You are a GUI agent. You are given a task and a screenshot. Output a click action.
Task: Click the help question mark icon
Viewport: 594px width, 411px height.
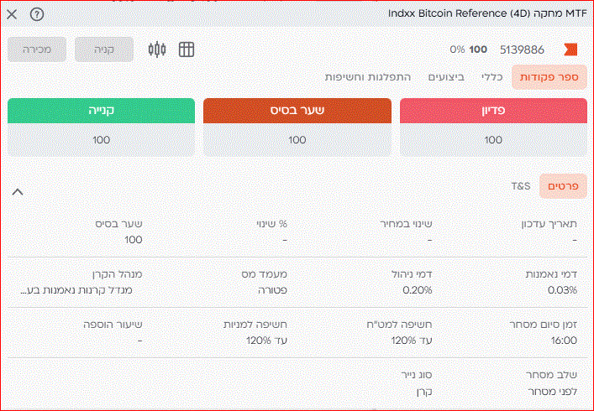[x=36, y=14]
